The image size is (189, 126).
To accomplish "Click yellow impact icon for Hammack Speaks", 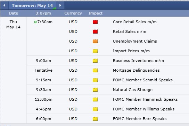I will pos(95,99).
